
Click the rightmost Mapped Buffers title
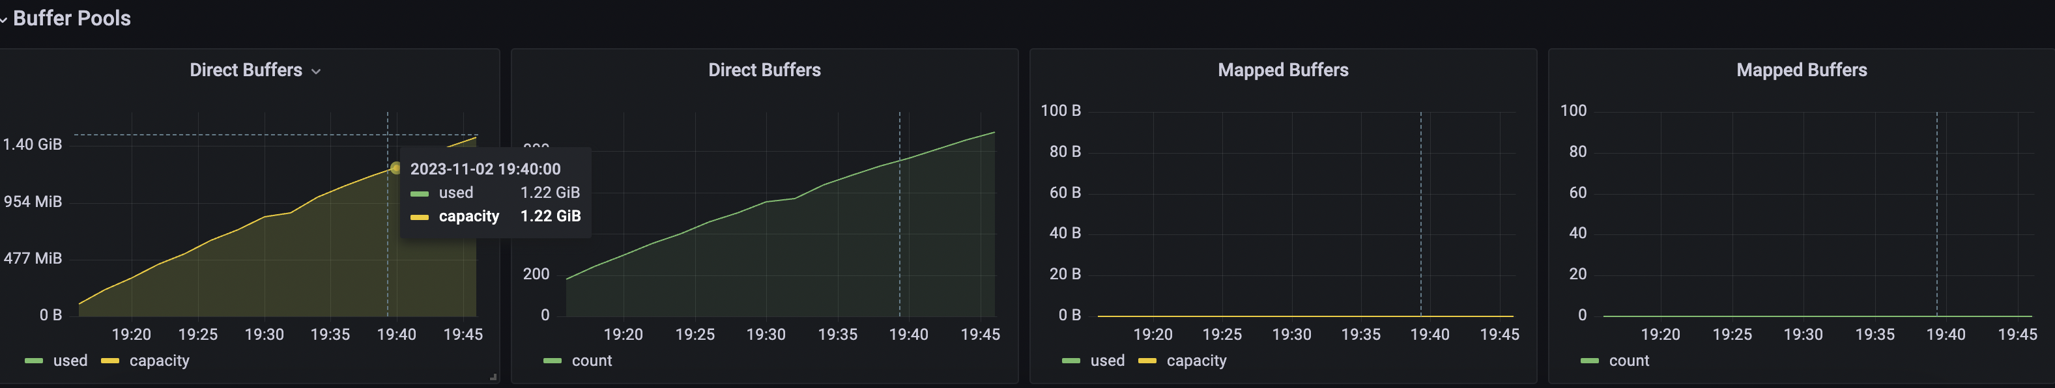(1800, 69)
